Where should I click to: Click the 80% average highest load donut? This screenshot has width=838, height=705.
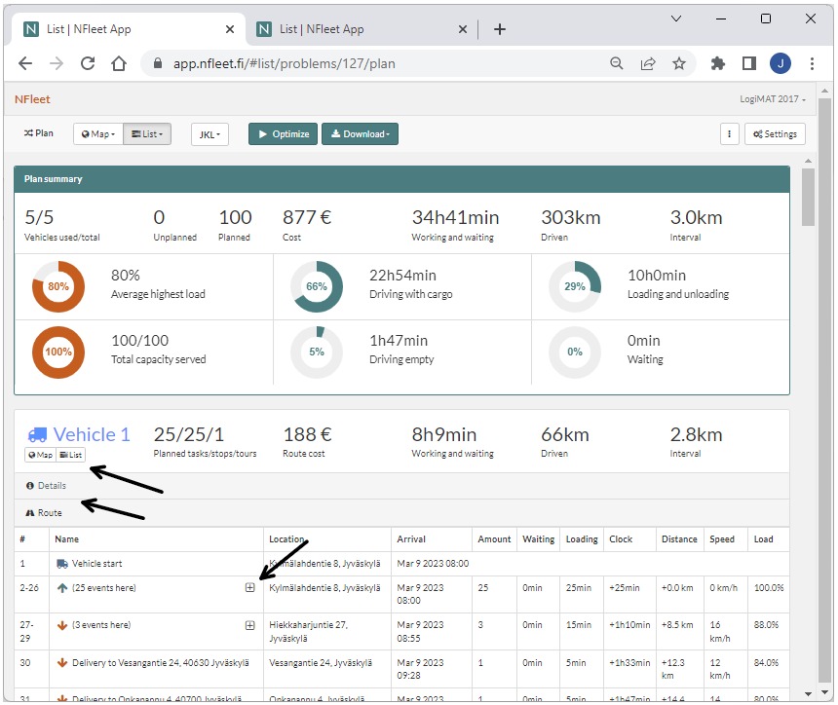pos(58,287)
